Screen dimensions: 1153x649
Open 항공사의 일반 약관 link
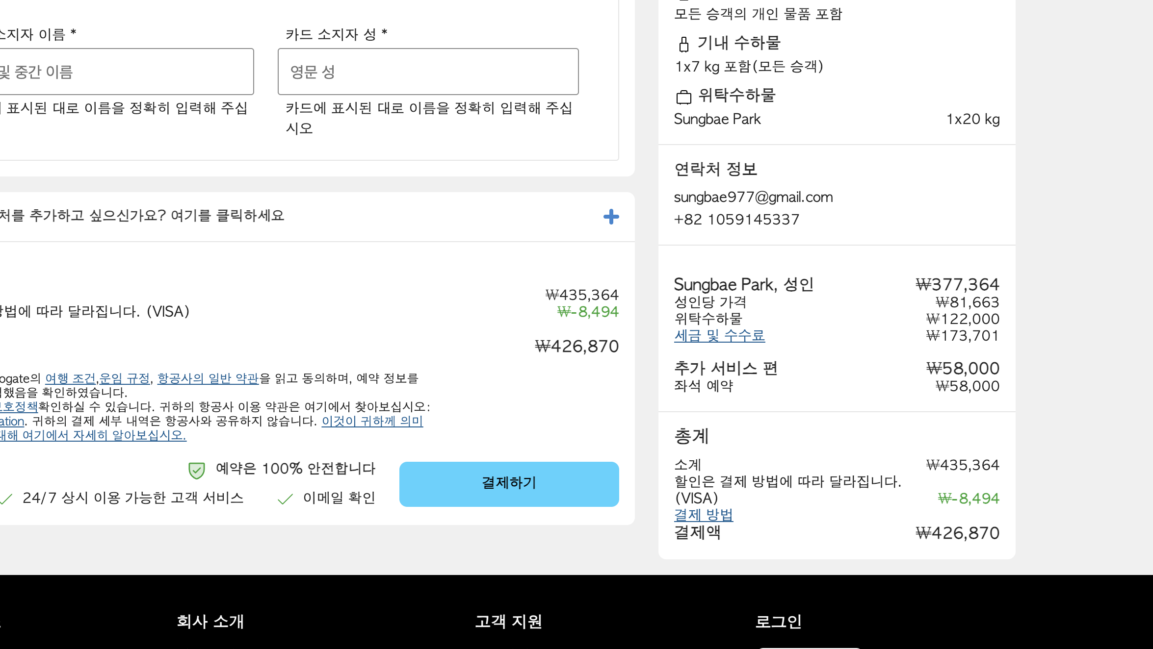pos(208,378)
